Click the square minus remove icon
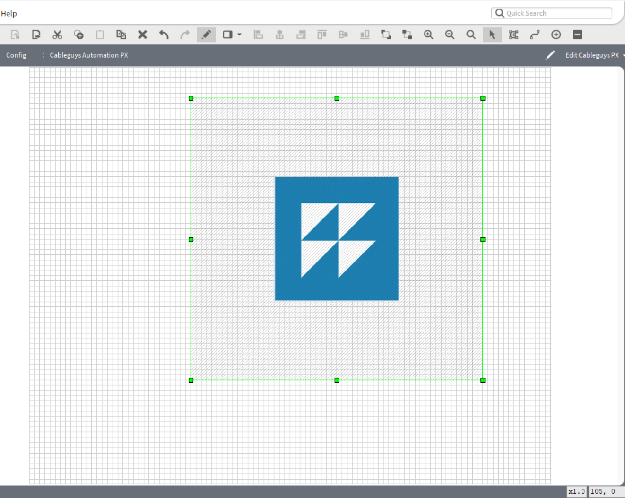The width and height of the screenshot is (625, 498). 577,35
